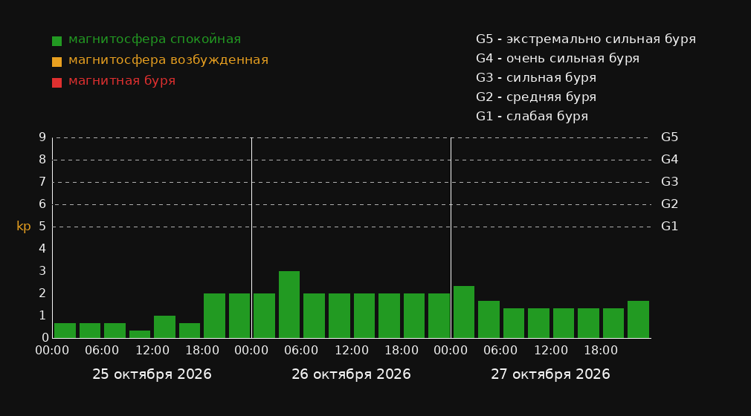This screenshot has height=416, width=751.
Task: Click the '27 октября 2026' date label
Action: (x=550, y=374)
